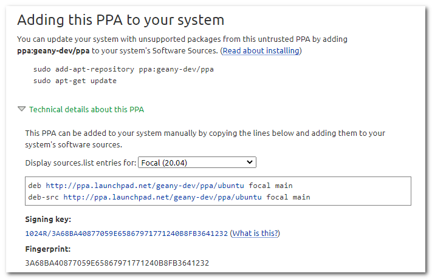Screen dimensions: 432x279
Task: Open the Focal (20.04) series dropdown
Action: click(197, 163)
